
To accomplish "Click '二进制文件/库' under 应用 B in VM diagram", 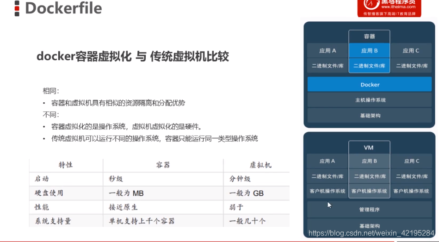I will [369, 176].
